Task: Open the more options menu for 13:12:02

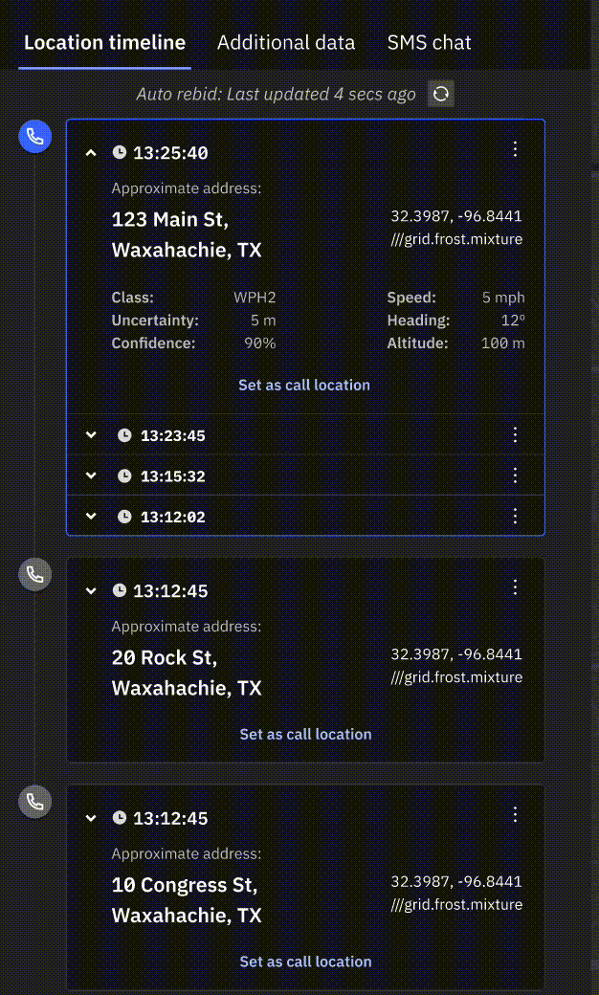Action: (515, 516)
